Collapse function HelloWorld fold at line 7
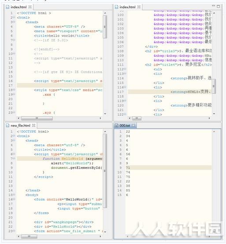The width and height of the screenshot is (226, 244). click(x=14, y=159)
